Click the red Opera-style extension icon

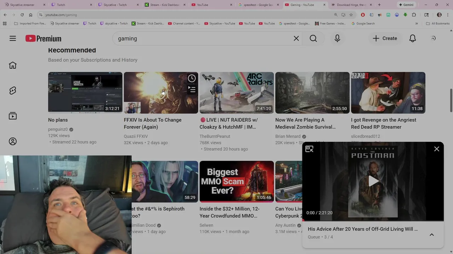[363, 15]
